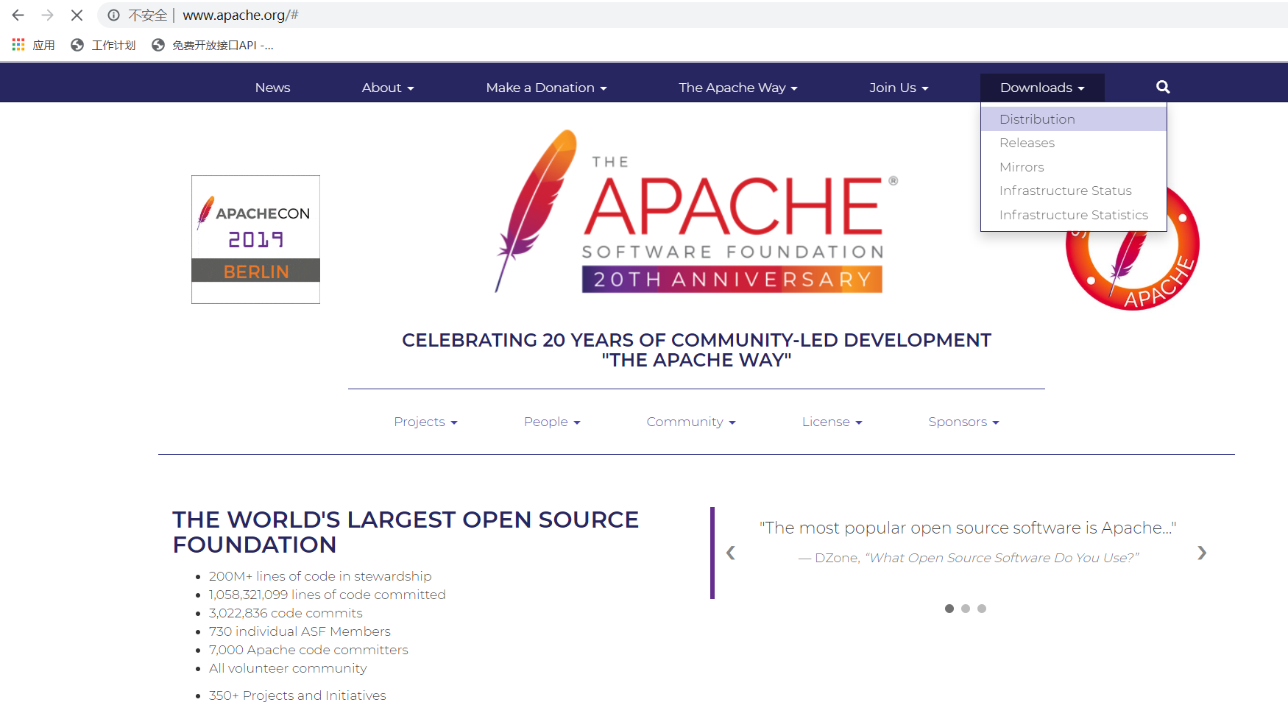The image size is (1288, 705).
Task: Click the ApacheCon 2019 Berlin banner
Action: [x=255, y=239]
